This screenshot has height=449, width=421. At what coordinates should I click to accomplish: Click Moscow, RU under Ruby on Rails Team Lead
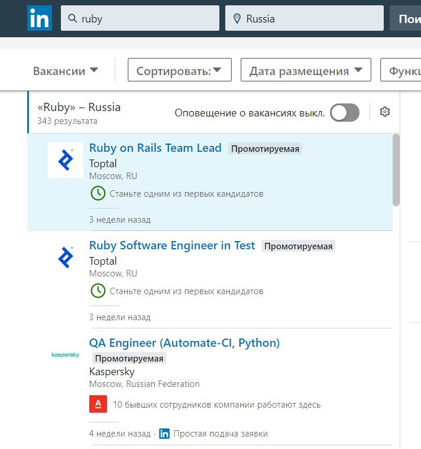113,176
